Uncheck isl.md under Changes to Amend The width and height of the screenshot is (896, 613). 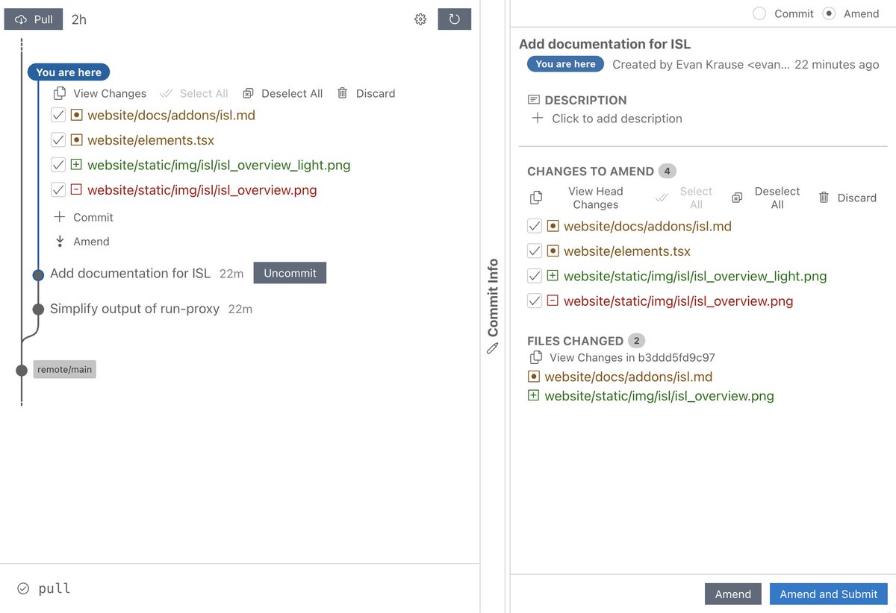point(535,226)
